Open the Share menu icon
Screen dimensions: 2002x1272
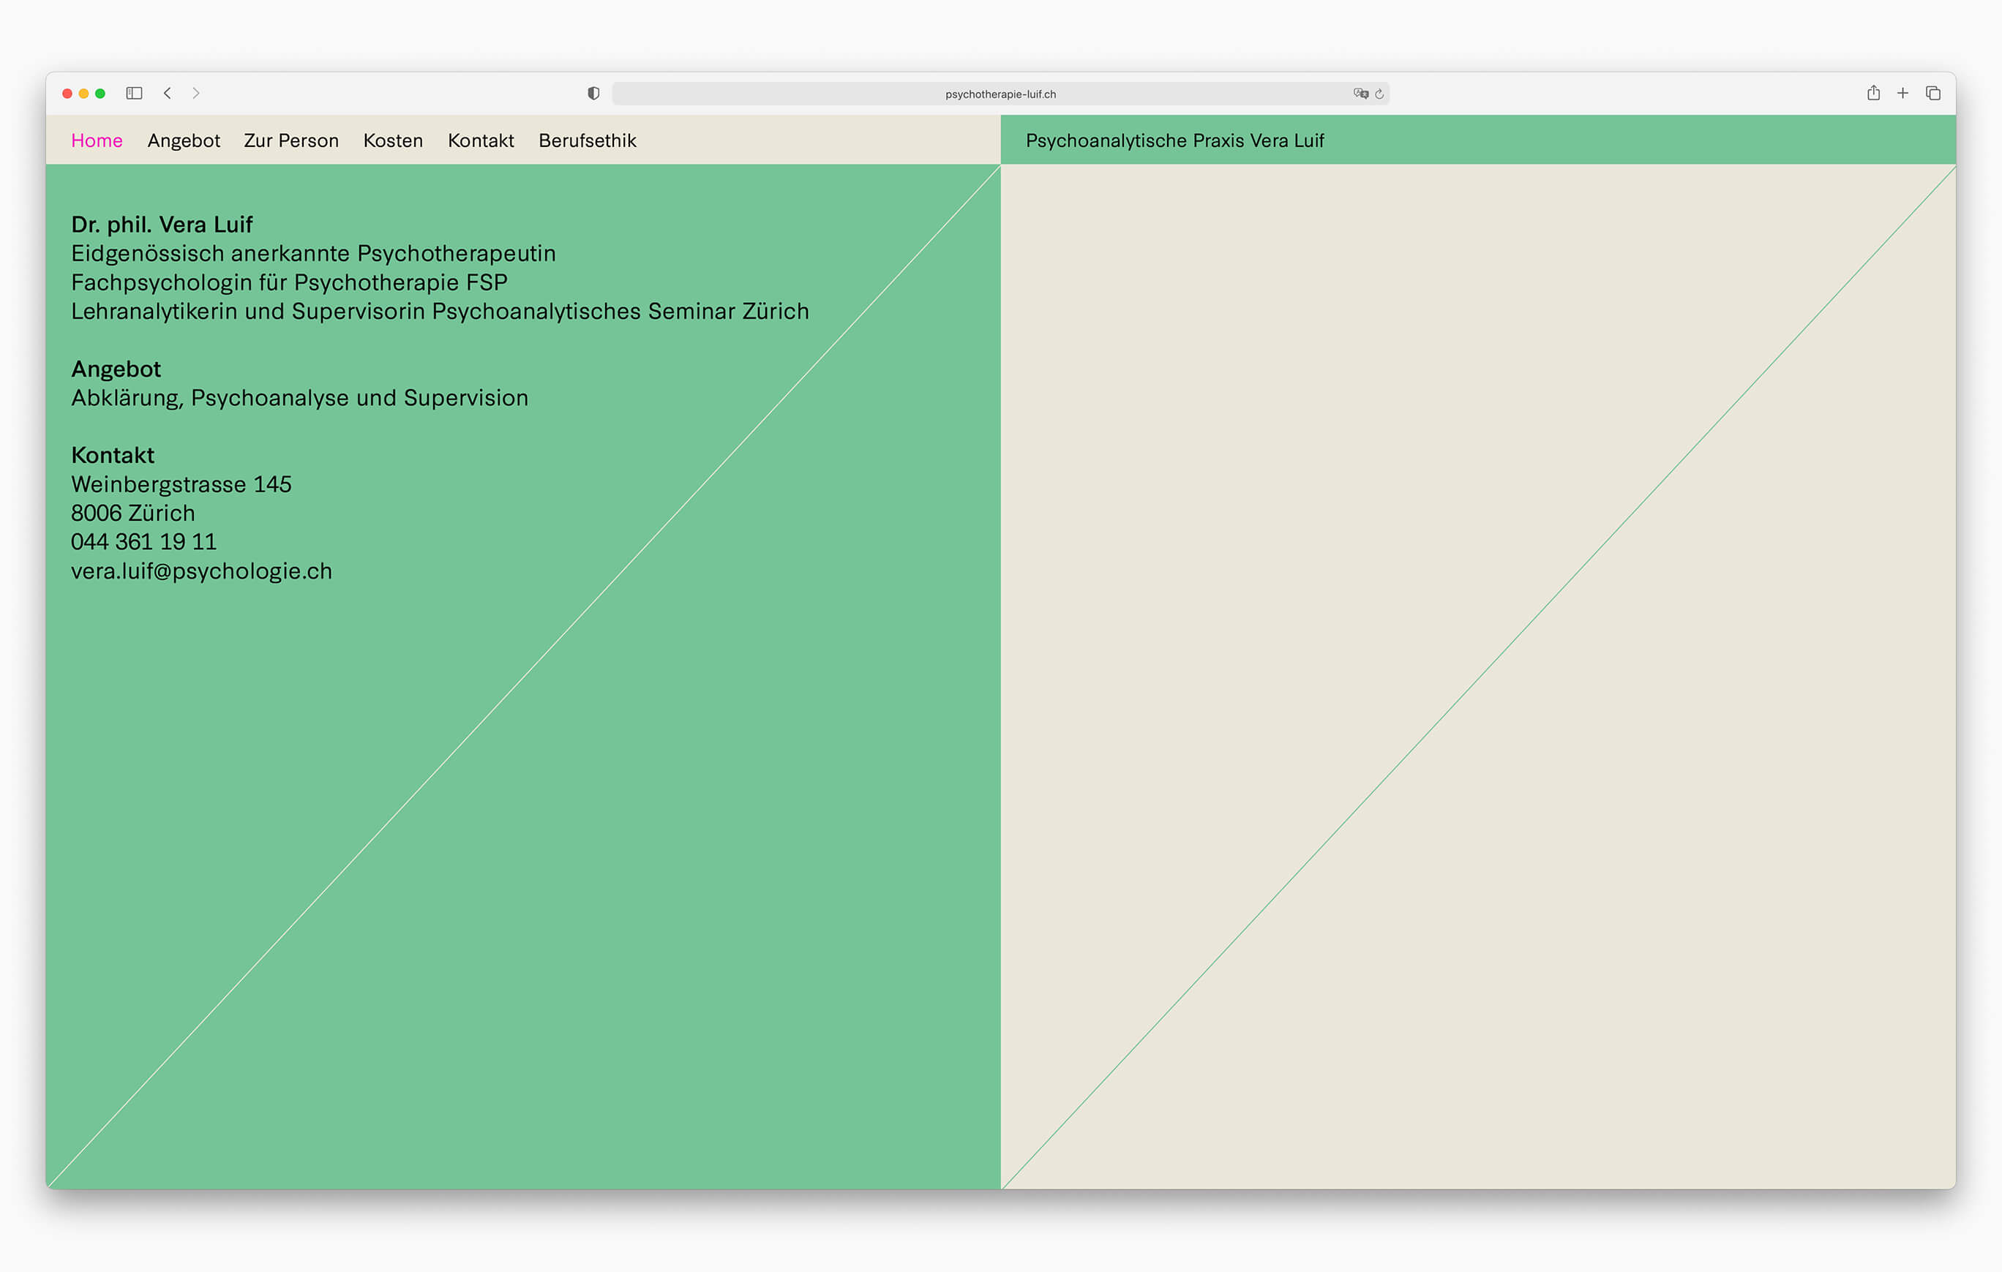point(1873,92)
